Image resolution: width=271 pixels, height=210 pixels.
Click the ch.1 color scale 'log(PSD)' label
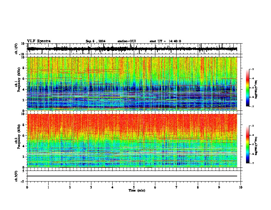coord(256,89)
